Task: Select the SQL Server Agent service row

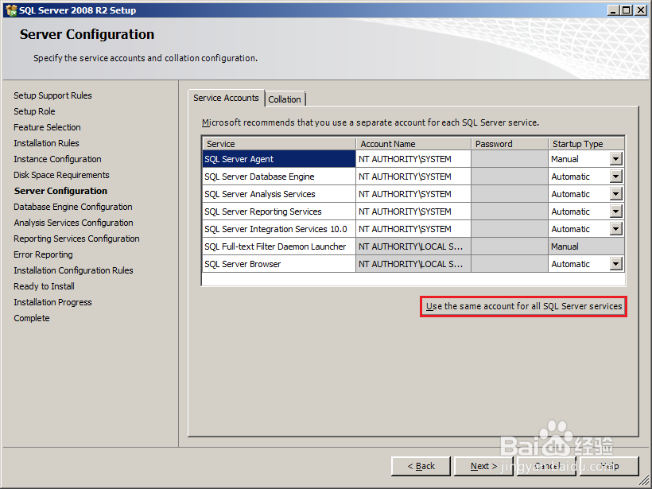Action: pyautogui.click(x=279, y=159)
